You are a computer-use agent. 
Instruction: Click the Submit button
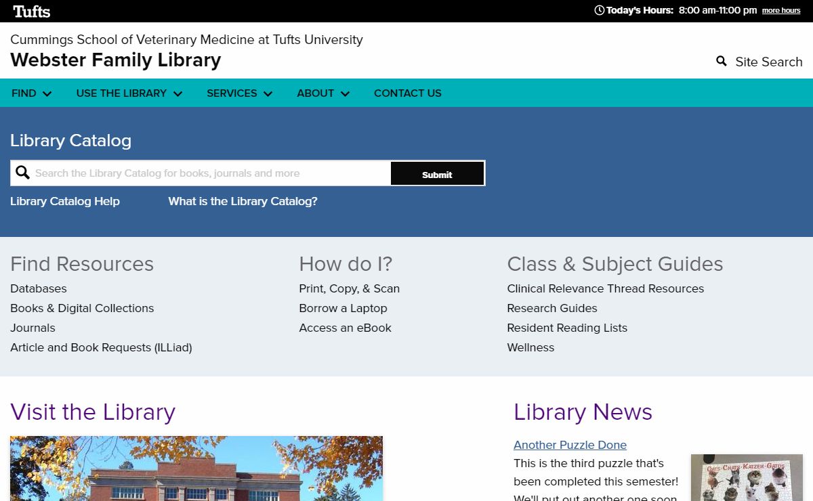click(x=437, y=174)
